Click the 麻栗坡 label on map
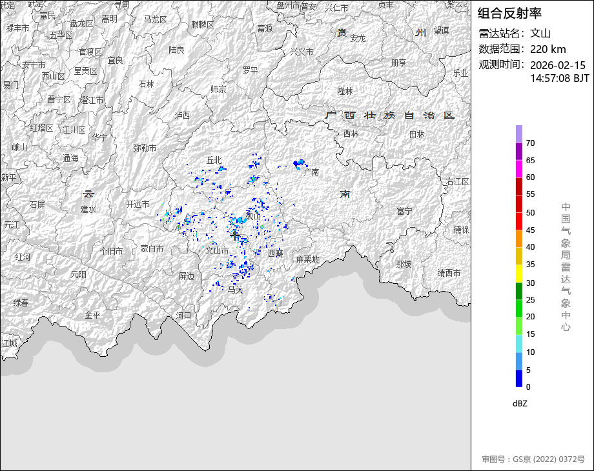Screen dimensions: 594x471 pos(307,259)
